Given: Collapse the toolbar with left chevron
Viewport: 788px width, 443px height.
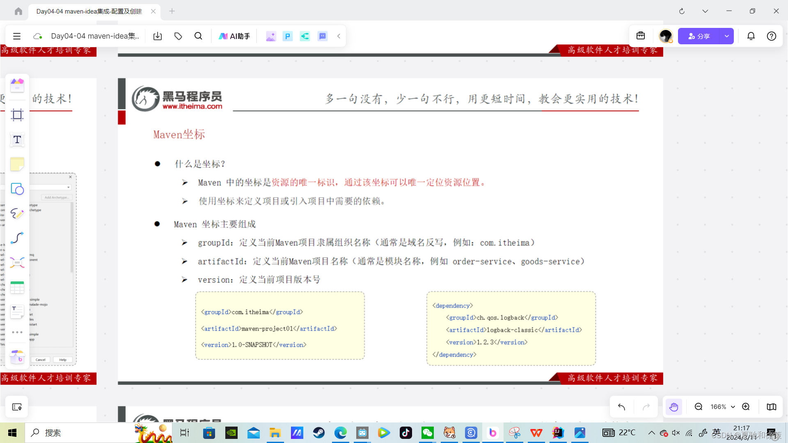Looking at the screenshot, I should (339, 36).
